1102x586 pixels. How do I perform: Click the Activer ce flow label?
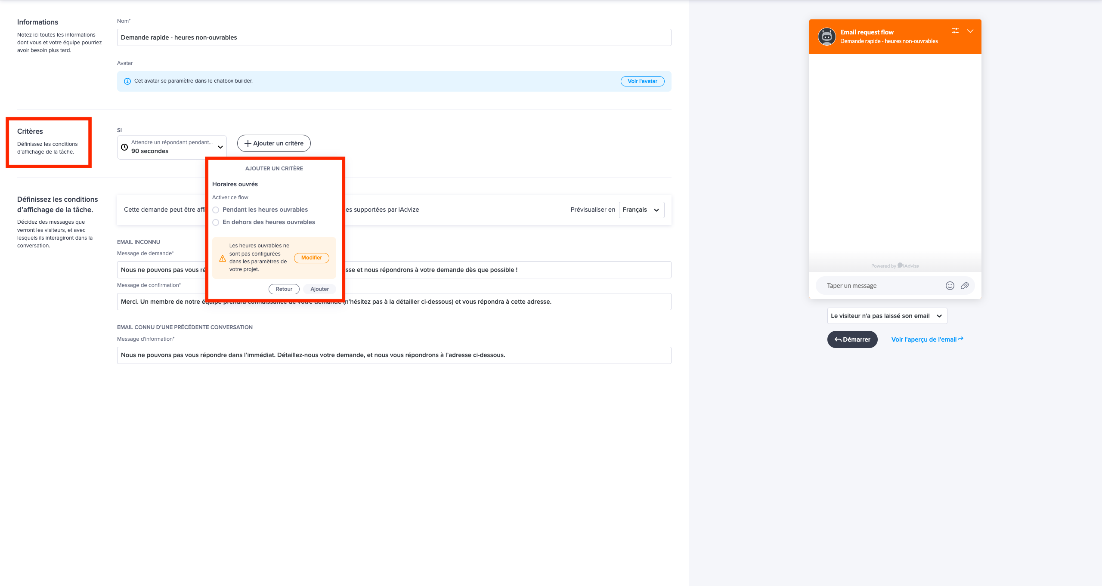pos(230,197)
